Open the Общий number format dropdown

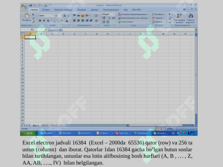[x=114, y=14]
